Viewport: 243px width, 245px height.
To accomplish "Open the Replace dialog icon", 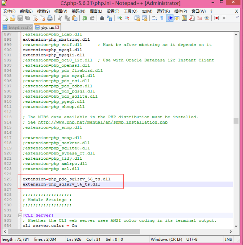I will point(110,18).
